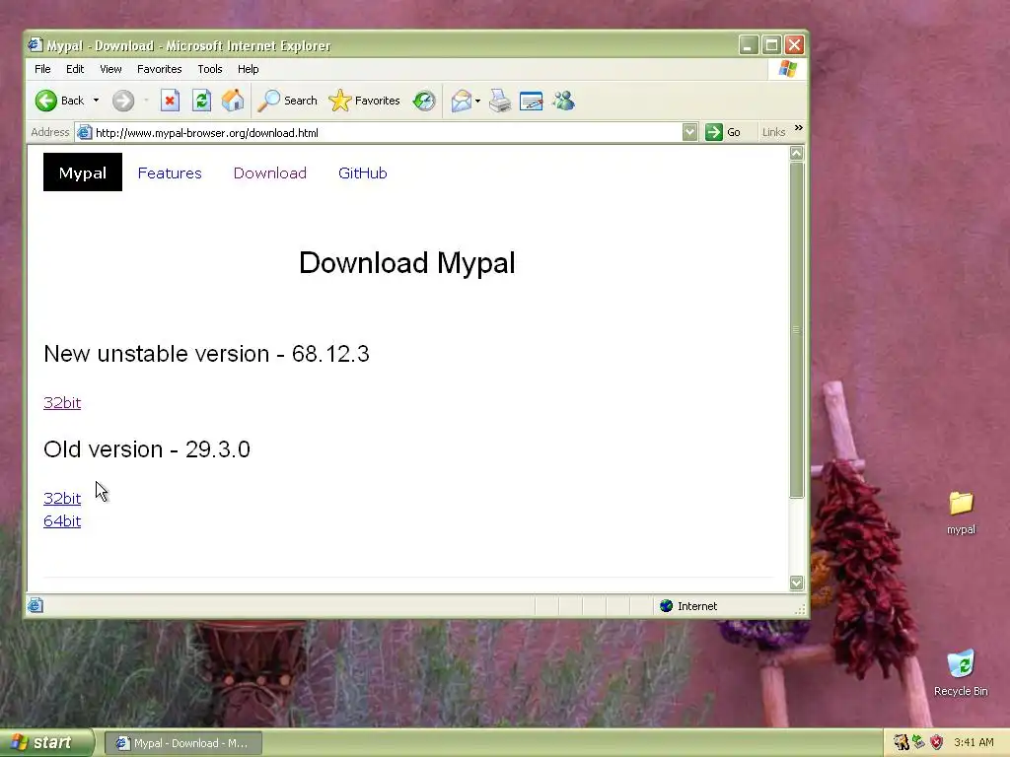Click the red shield security tray icon

937,742
